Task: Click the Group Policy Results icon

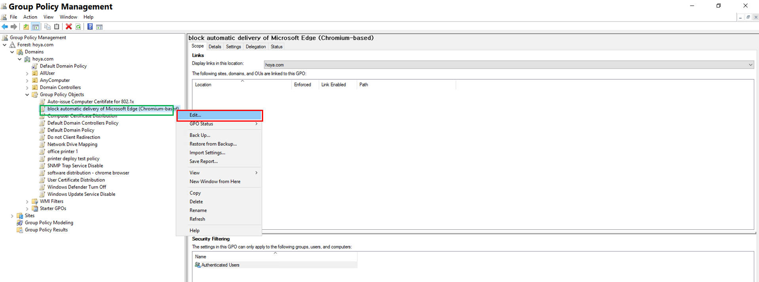Action: tap(20, 230)
